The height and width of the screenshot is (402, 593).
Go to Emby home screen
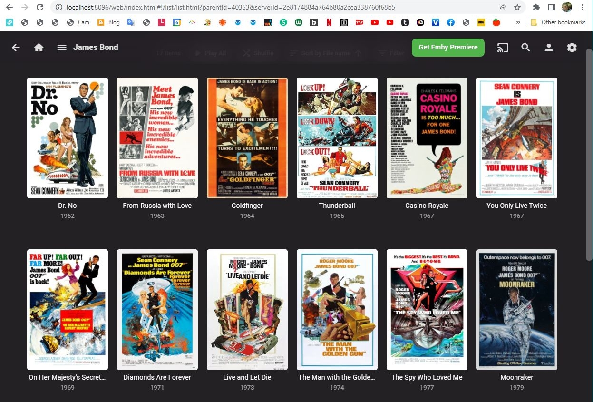(x=39, y=48)
